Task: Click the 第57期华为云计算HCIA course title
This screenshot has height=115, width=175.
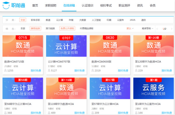Action: coord(105,104)
